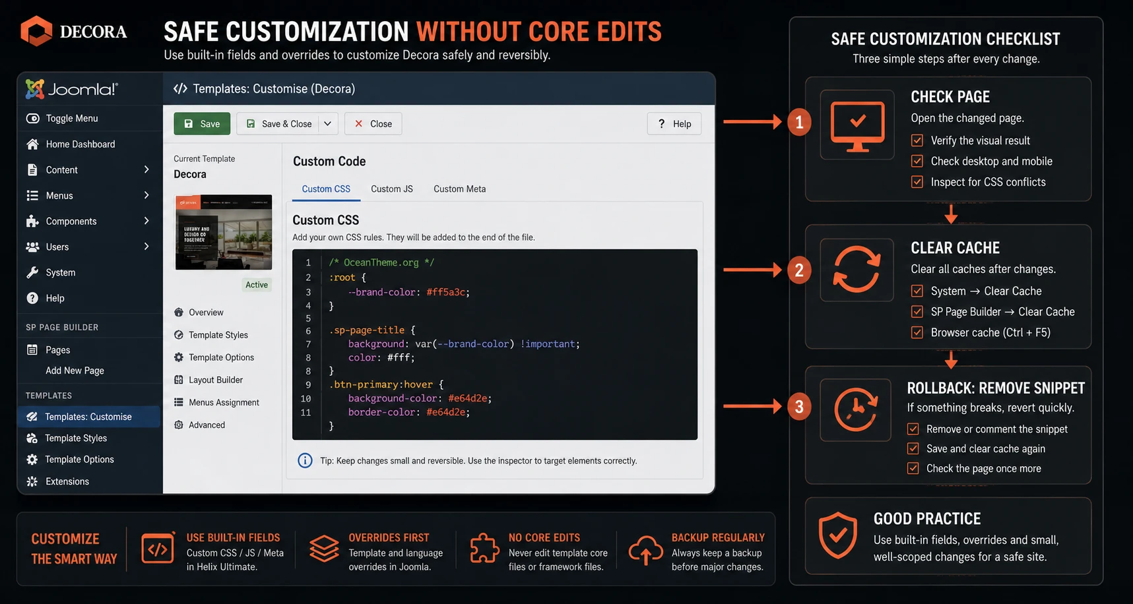Click the Overrides First layers icon

click(324, 549)
